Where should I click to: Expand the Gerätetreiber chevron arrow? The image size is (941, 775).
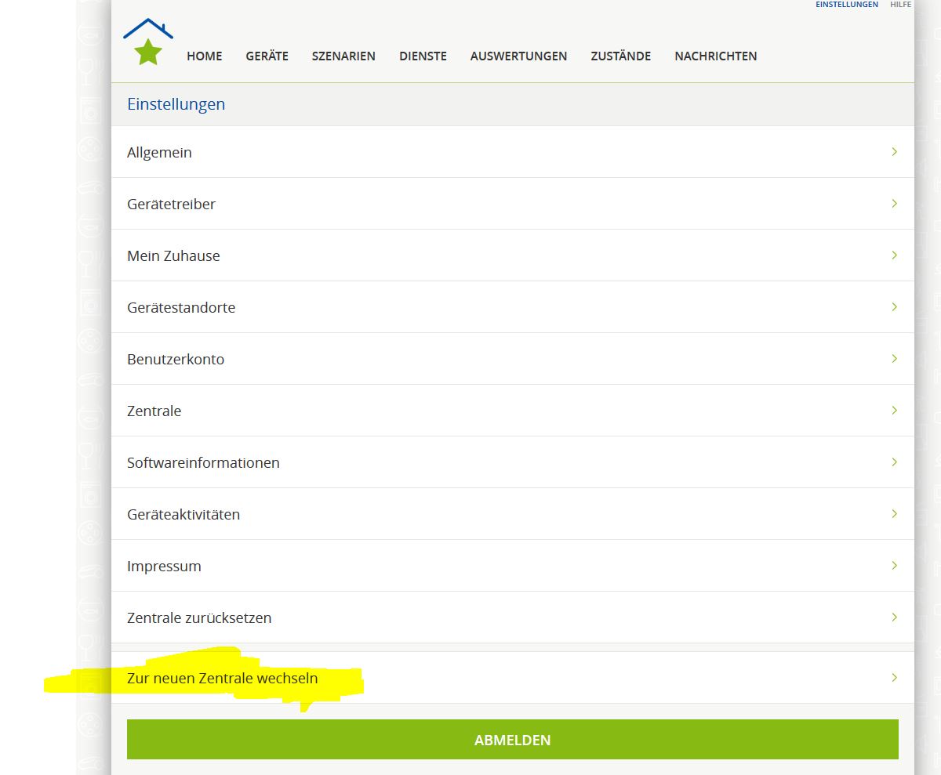pos(894,204)
